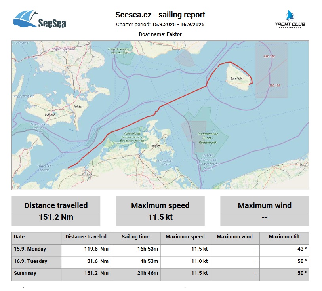Click the Summary row label
This screenshot has height=291, width=322.
25,273
